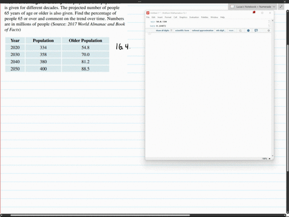The width and height of the screenshot is (289, 217).
Task: Open the Graphics menu in Mathematica
Action: (x=183, y=17)
